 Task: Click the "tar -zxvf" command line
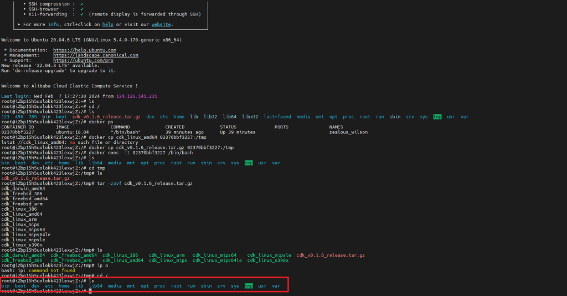(x=97, y=183)
